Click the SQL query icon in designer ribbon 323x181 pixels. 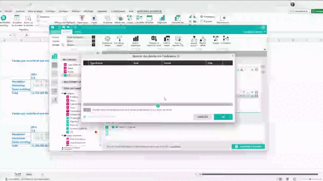[x=178, y=39]
